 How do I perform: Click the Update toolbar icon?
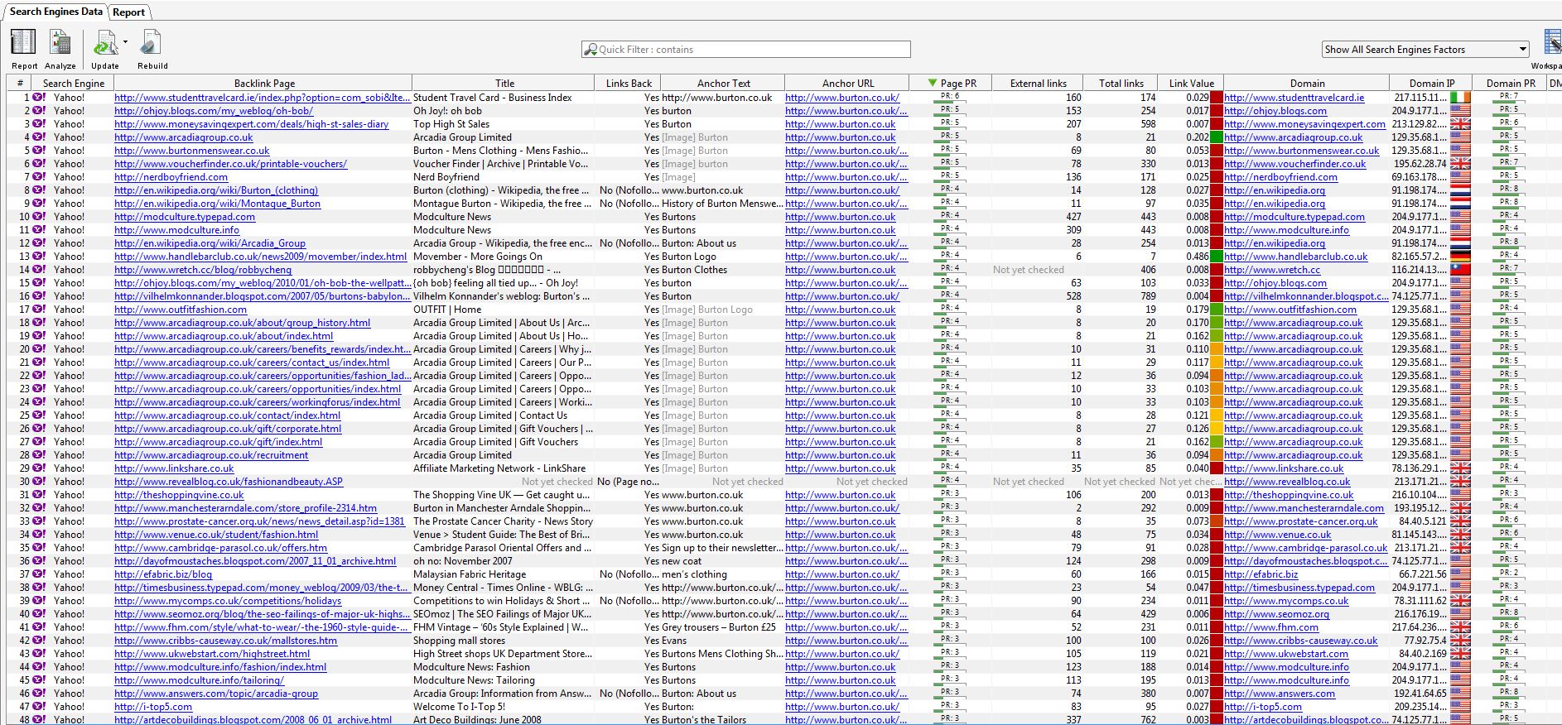click(104, 43)
